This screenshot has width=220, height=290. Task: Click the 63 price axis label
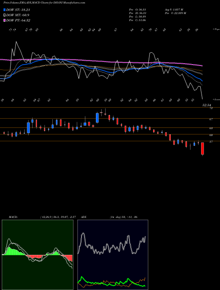[x=211, y=128]
